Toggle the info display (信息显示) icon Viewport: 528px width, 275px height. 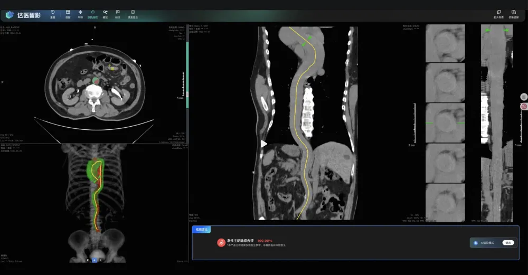point(133,14)
